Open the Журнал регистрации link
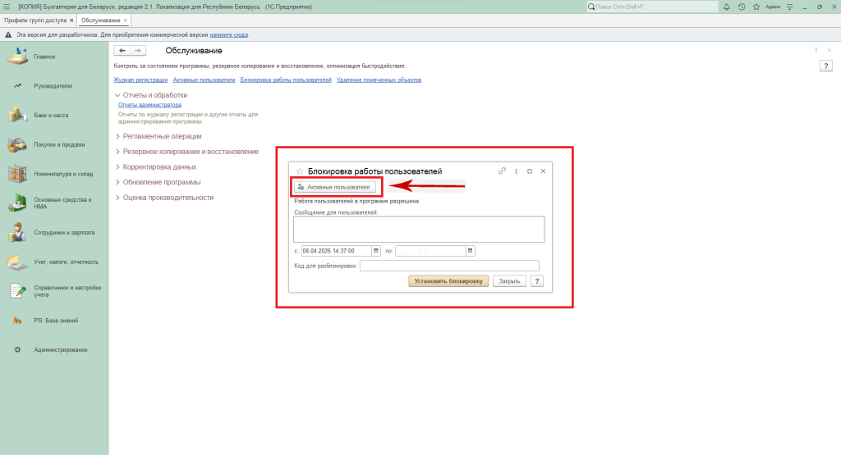Image resolution: width=841 pixels, height=455 pixels. [140, 80]
